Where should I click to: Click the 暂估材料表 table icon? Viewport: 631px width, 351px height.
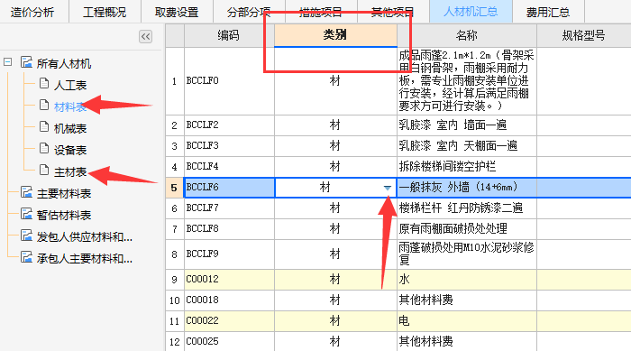[x=26, y=214]
